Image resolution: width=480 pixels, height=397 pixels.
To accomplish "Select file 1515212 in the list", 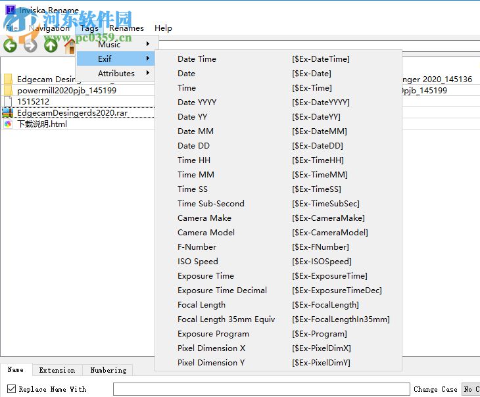I will 33,102.
